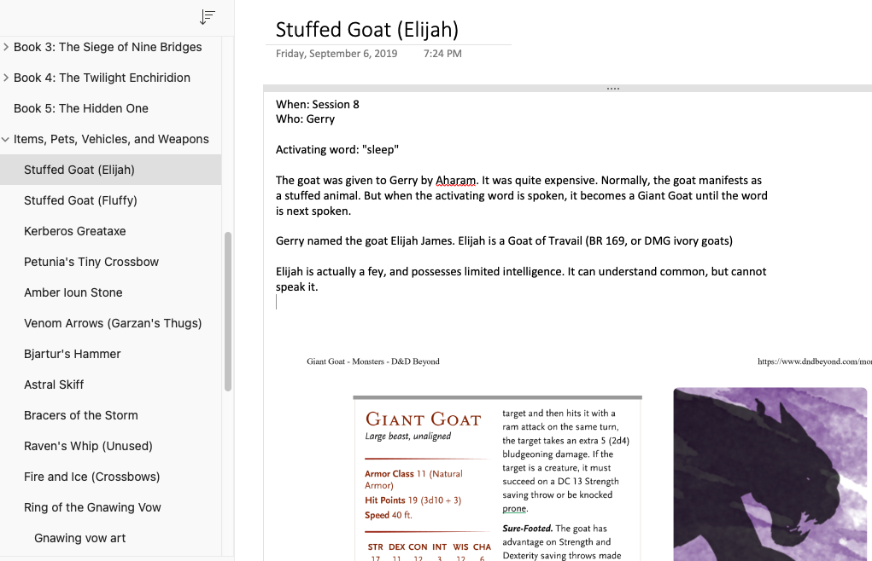Click the page date Friday, September 6, 2019
The image size is (872, 561).
click(337, 54)
